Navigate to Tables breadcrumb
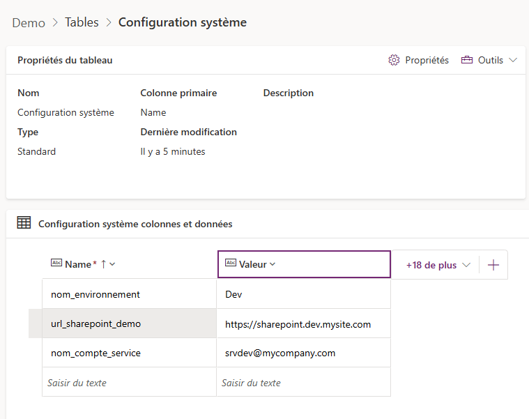Screen dimensions: 529x419 (82, 22)
